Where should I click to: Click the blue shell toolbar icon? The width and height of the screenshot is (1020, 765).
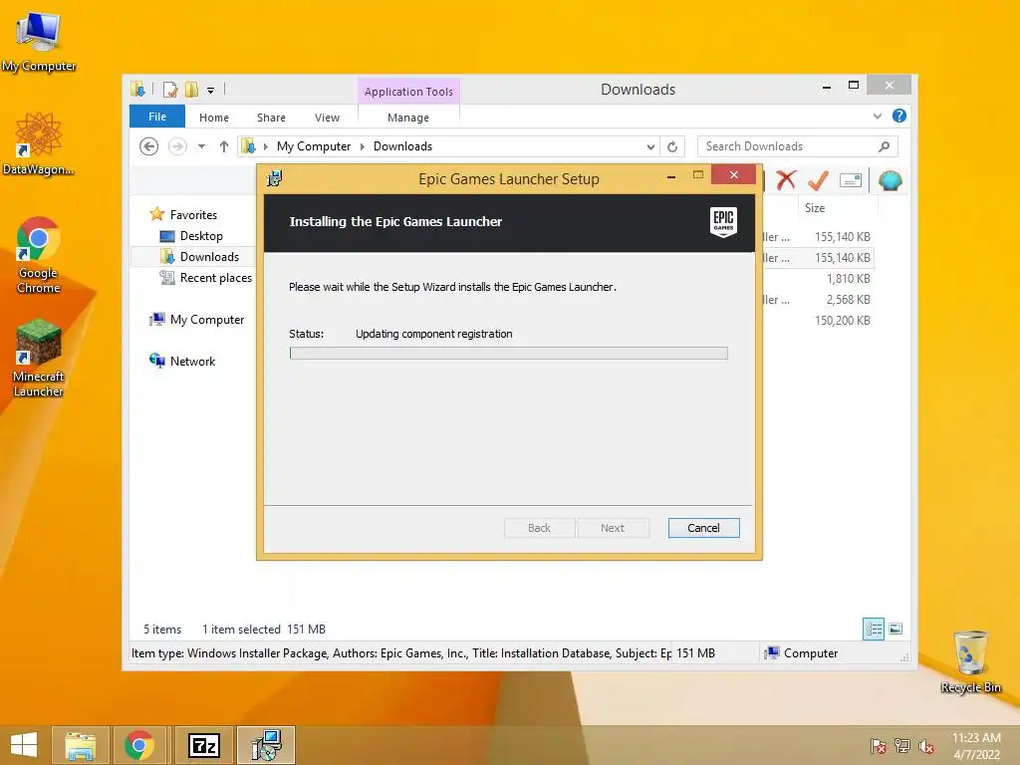(x=890, y=180)
